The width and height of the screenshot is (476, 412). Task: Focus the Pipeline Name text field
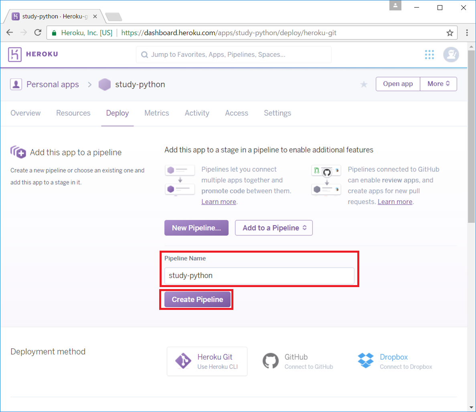(x=259, y=275)
